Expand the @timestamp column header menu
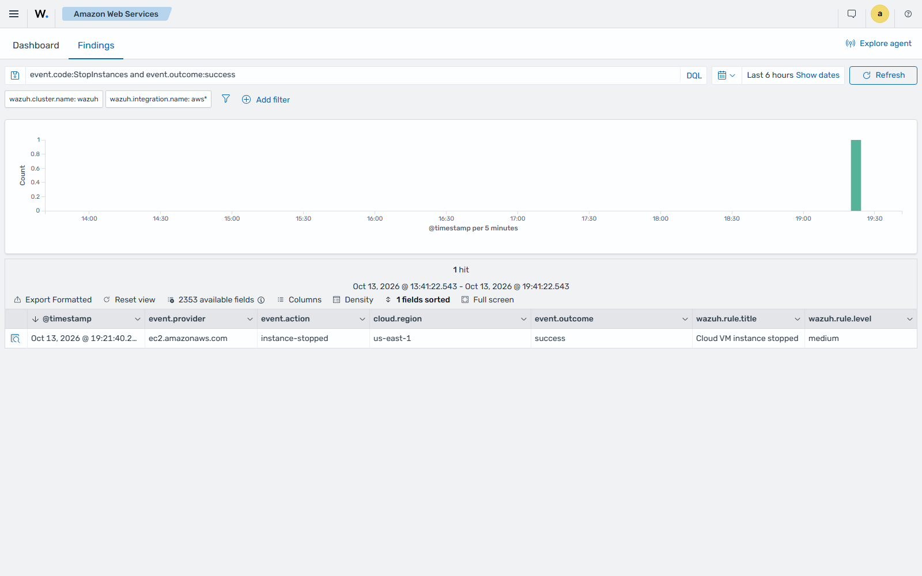 click(138, 319)
